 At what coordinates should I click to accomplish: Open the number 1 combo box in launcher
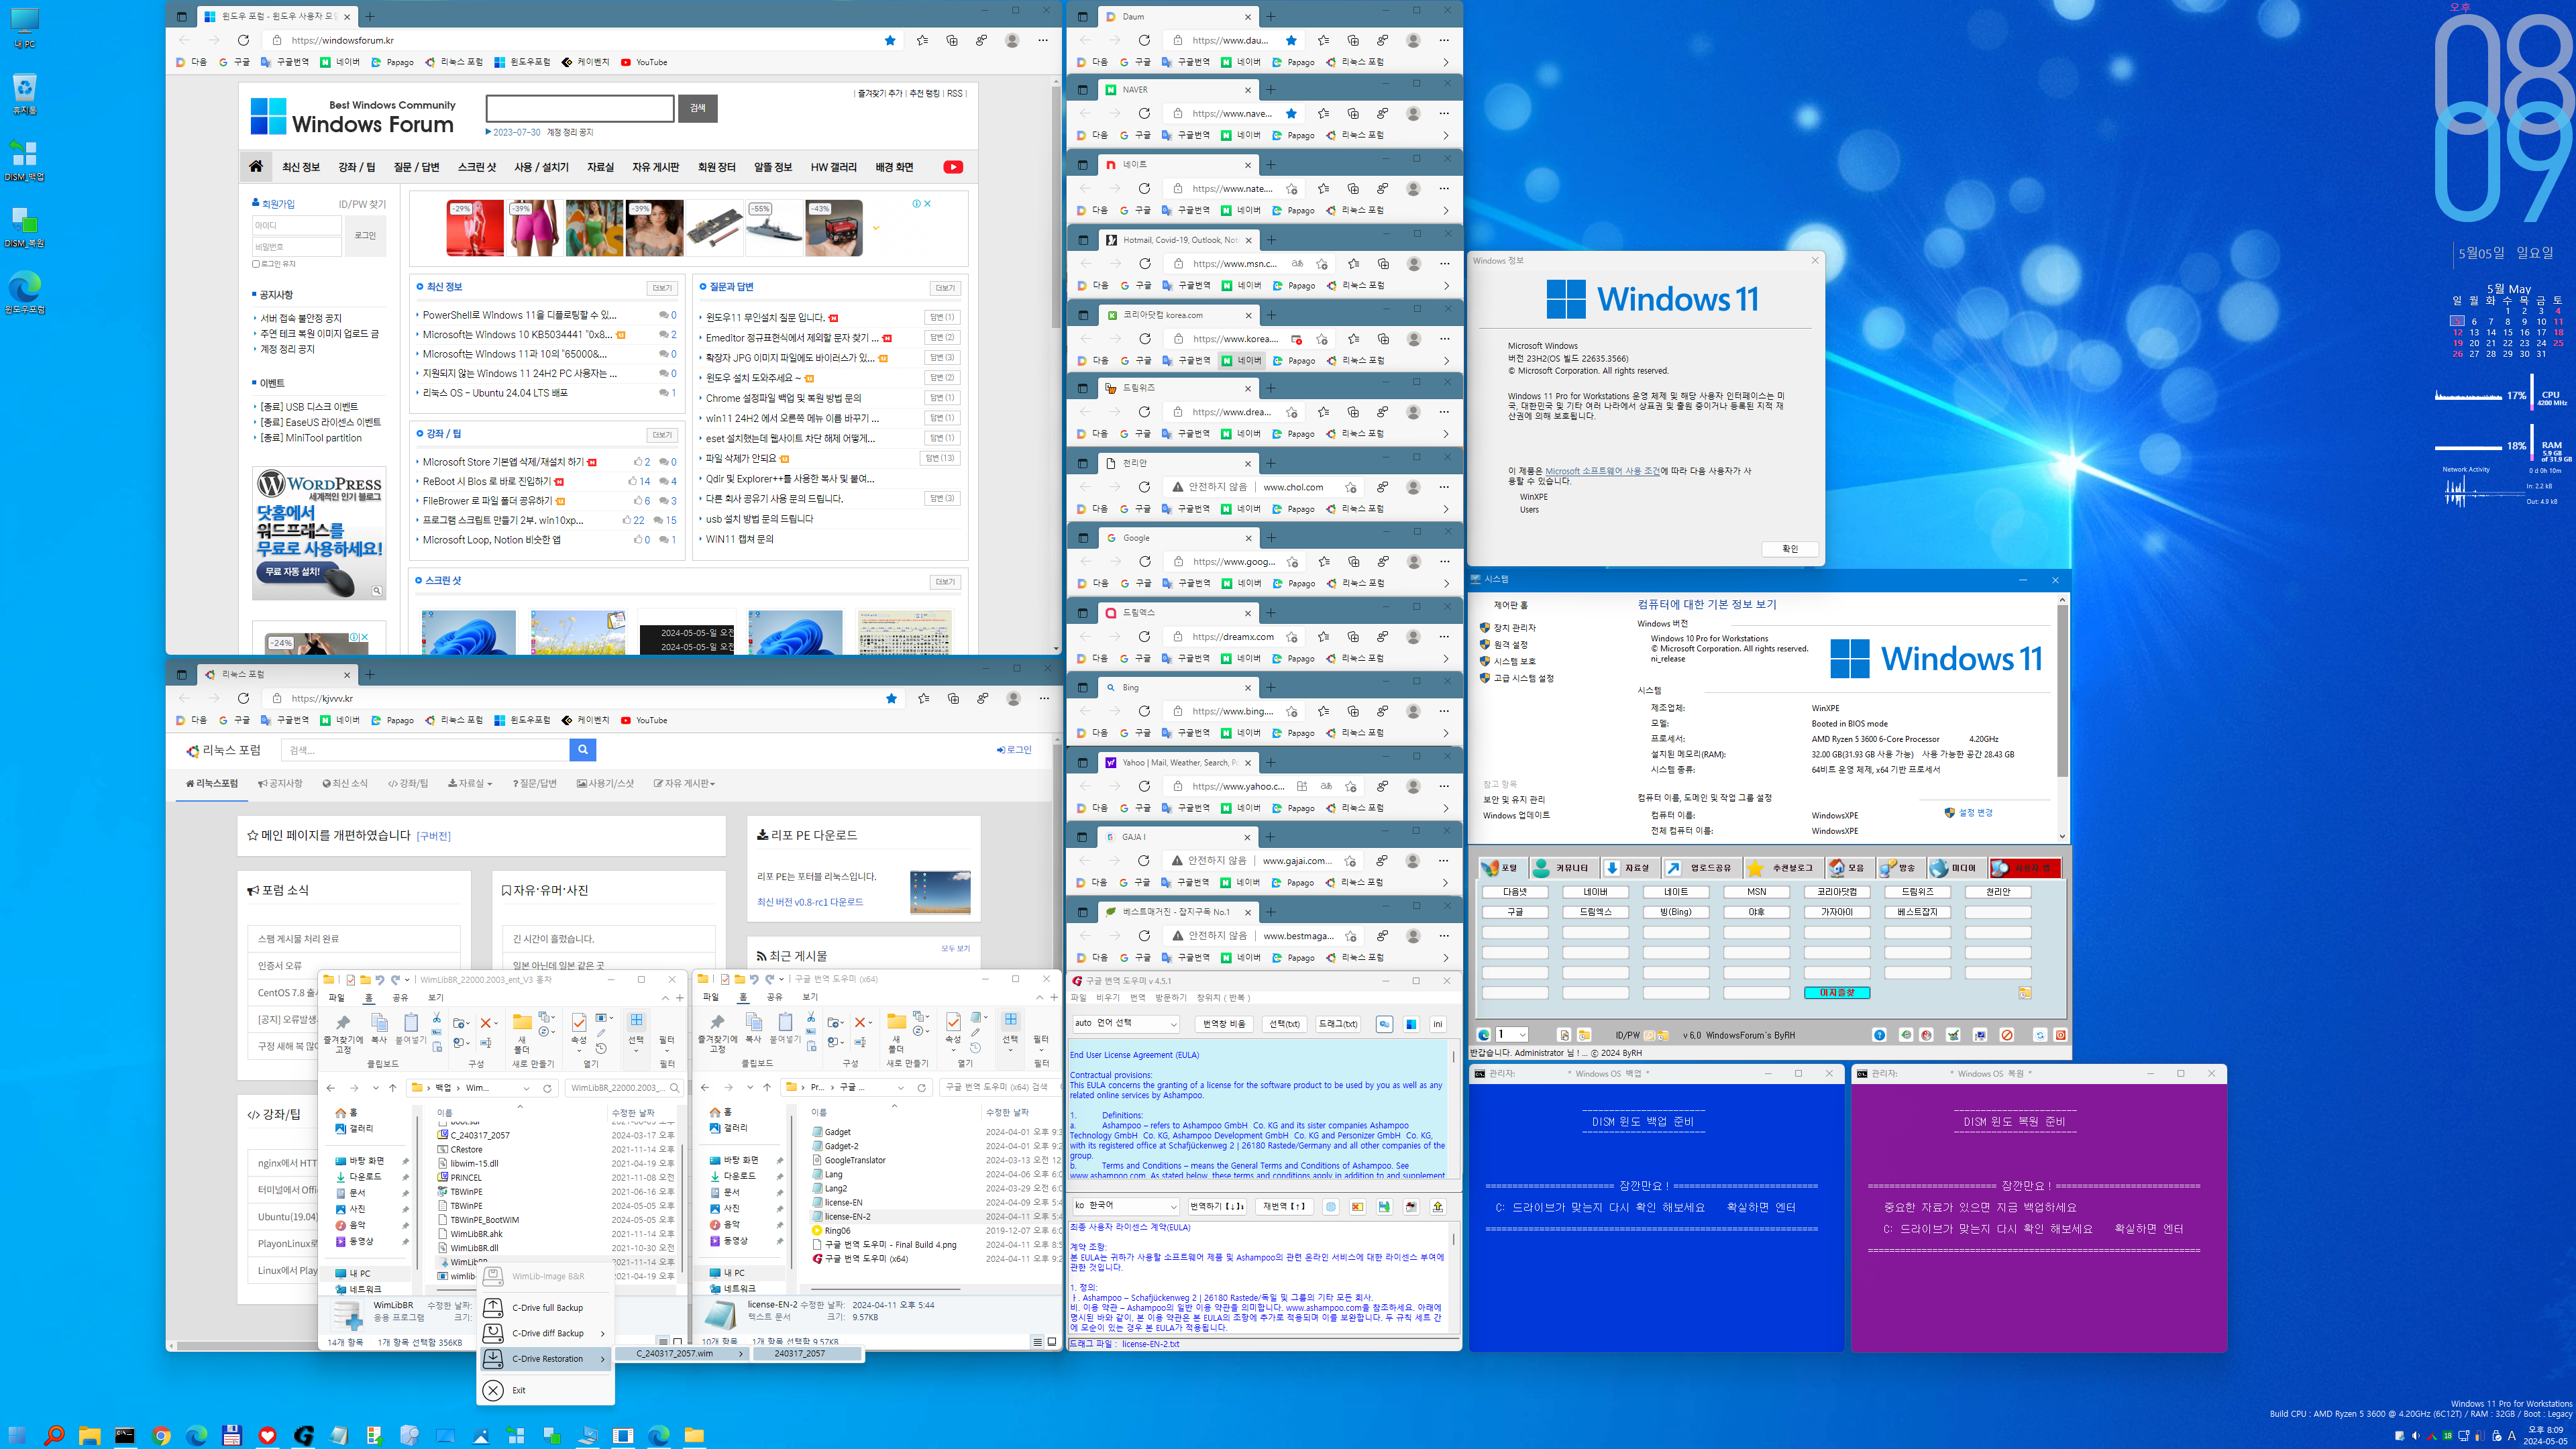click(1511, 1035)
